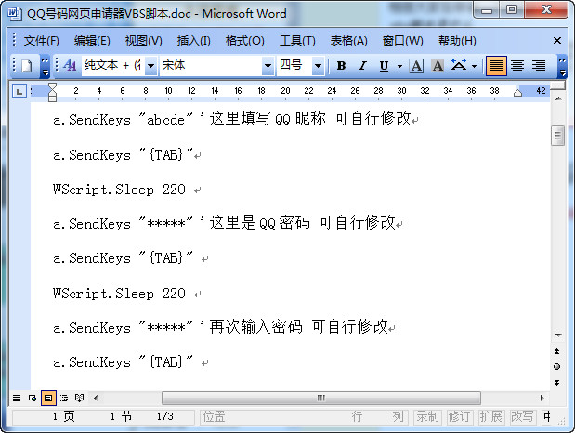Viewport: 575px width, 433px height.
Task: Open the 工具(T) menu
Action: 297,41
